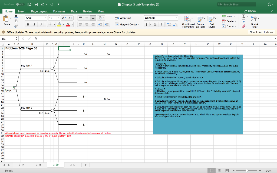Click the Check for Updates button

pyautogui.click(x=262, y=32)
